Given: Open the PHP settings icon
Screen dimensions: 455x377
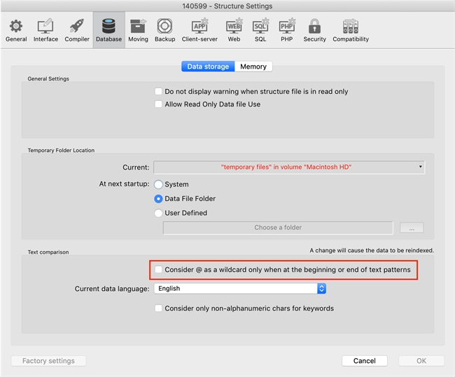Looking at the screenshot, I should tap(286, 29).
